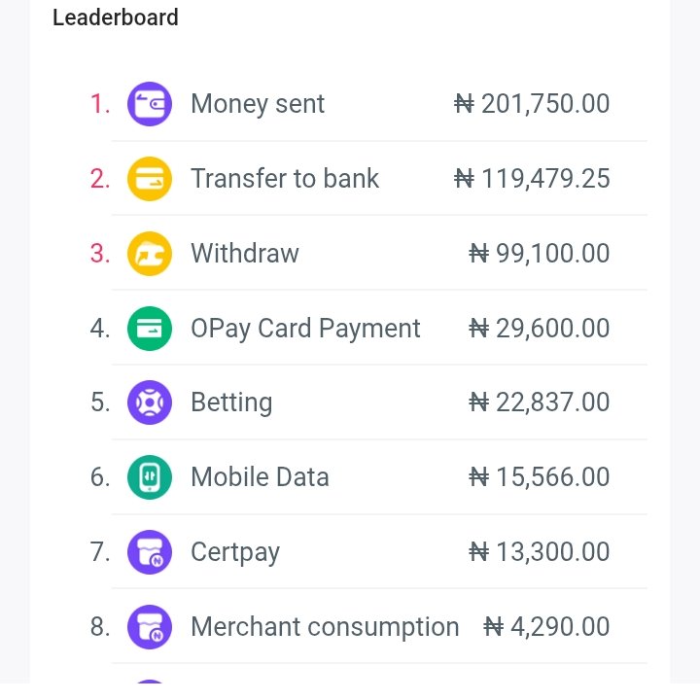Select the Withdraw label
Viewport: 700px width, 700px height.
[x=245, y=253]
